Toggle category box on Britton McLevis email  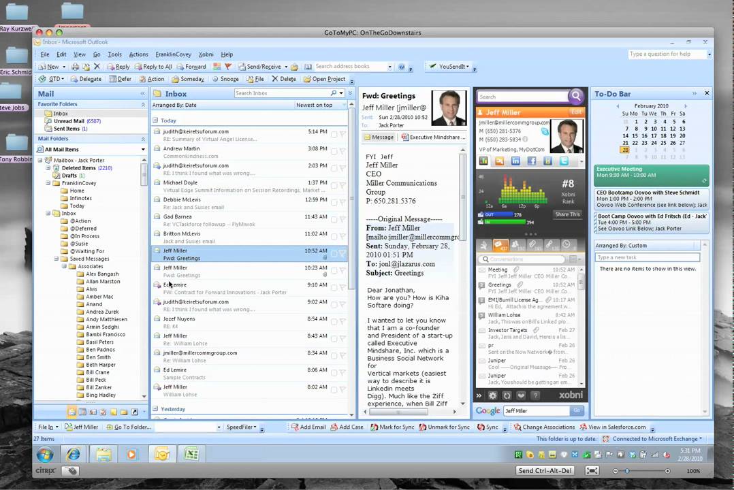coord(334,236)
